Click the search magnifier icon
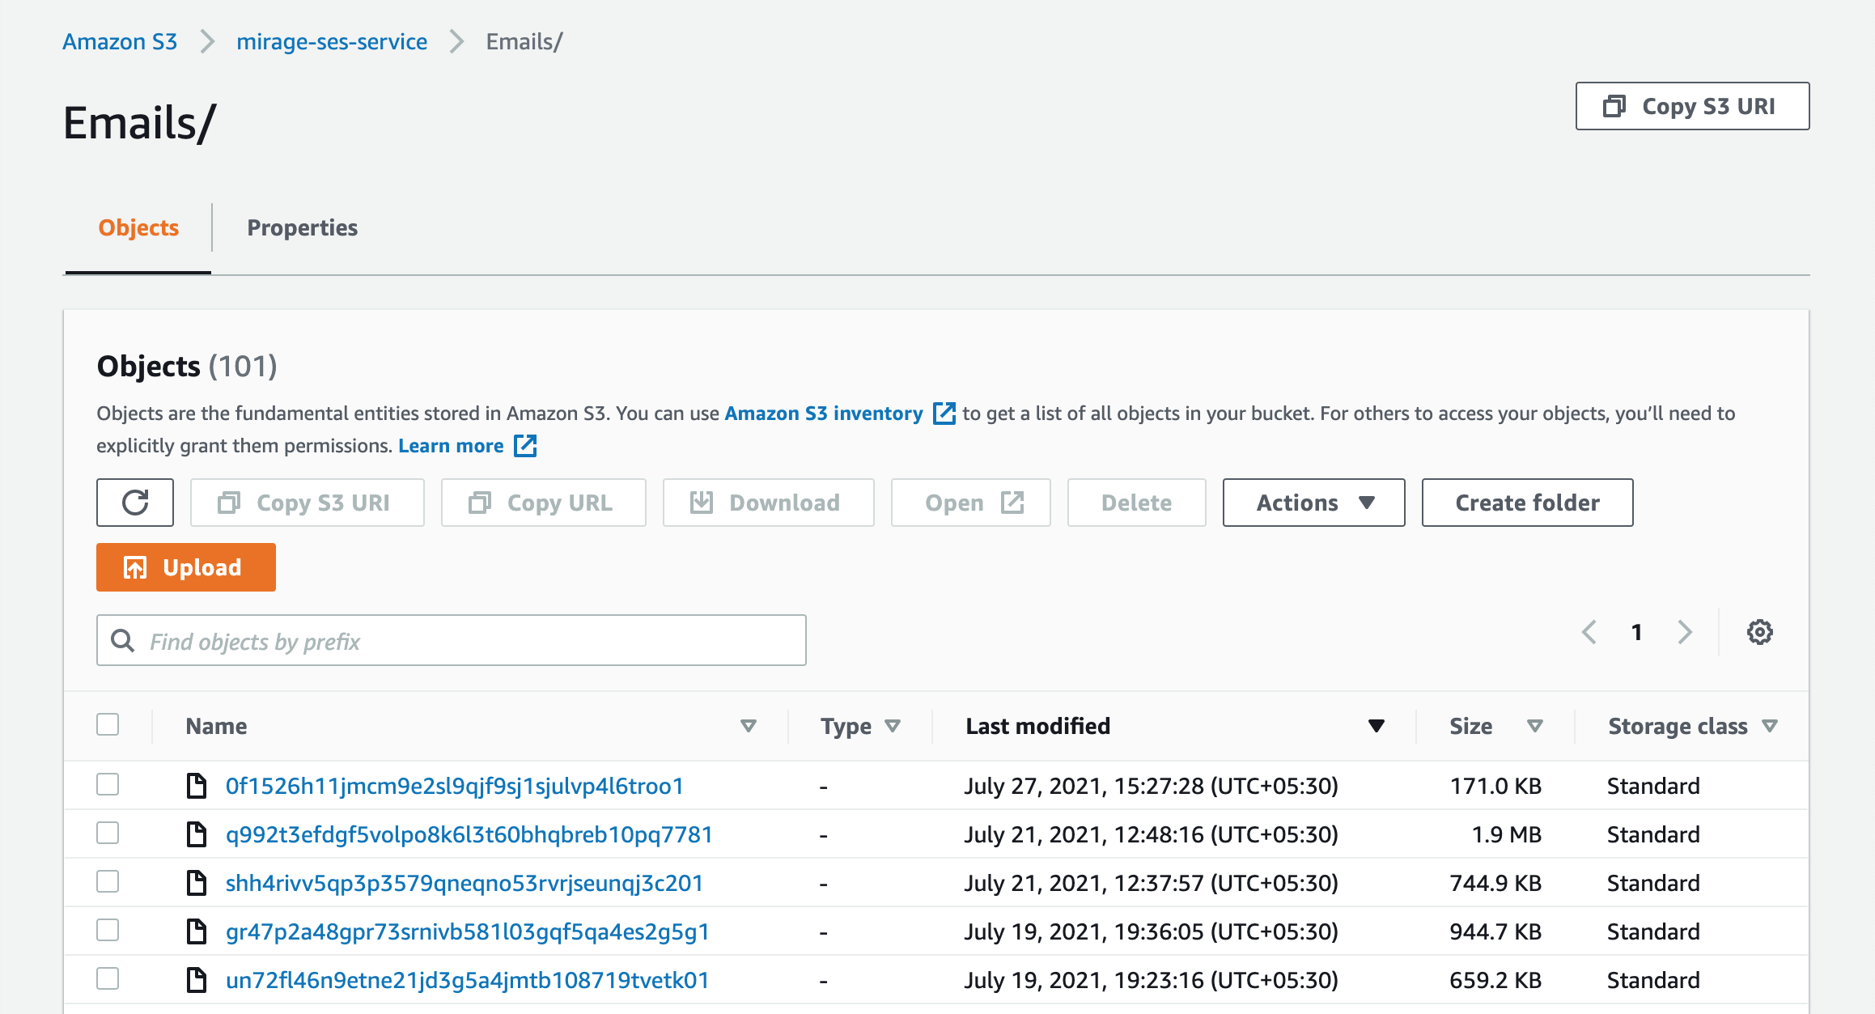The height and width of the screenshot is (1014, 1875). (x=123, y=640)
